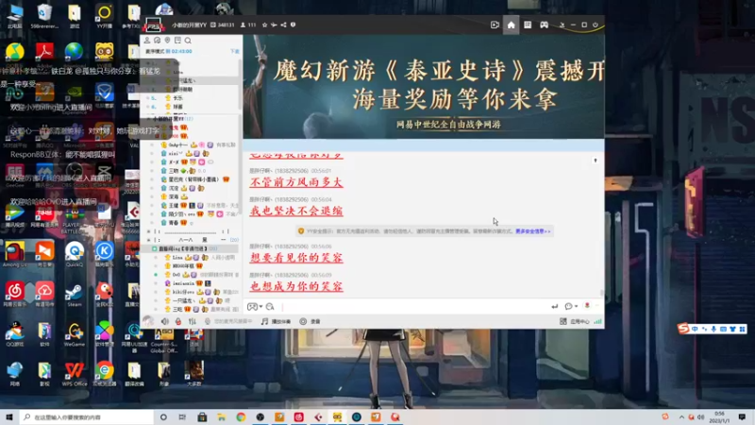Click the share channel icon in title bar

pyautogui.click(x=284, y=25)
